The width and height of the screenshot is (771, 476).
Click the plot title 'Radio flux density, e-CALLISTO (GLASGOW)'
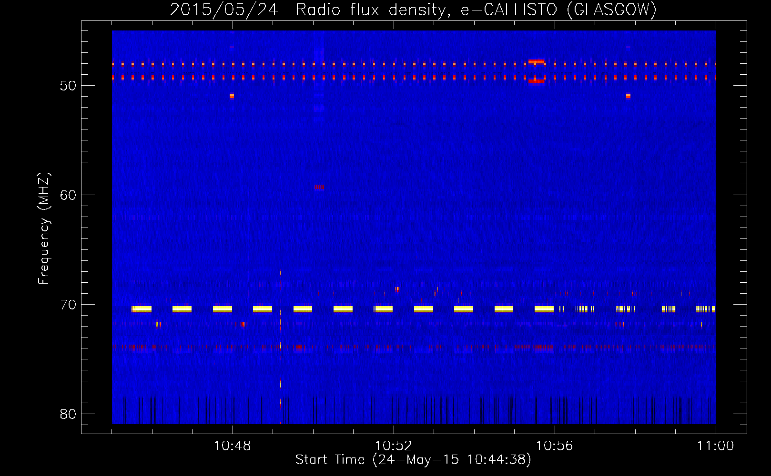coord(476,10)
